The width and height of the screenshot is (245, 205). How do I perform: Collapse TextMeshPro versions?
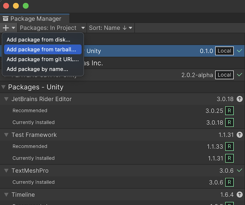click(6, 170)
